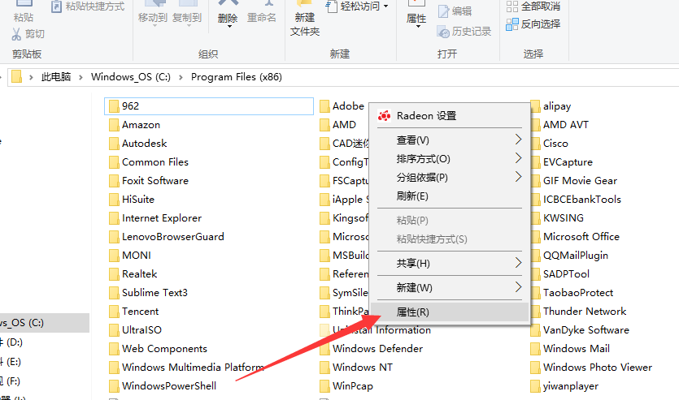Choose 属性(R) in context menu
The image size is (679, 400).
[450, 312]
